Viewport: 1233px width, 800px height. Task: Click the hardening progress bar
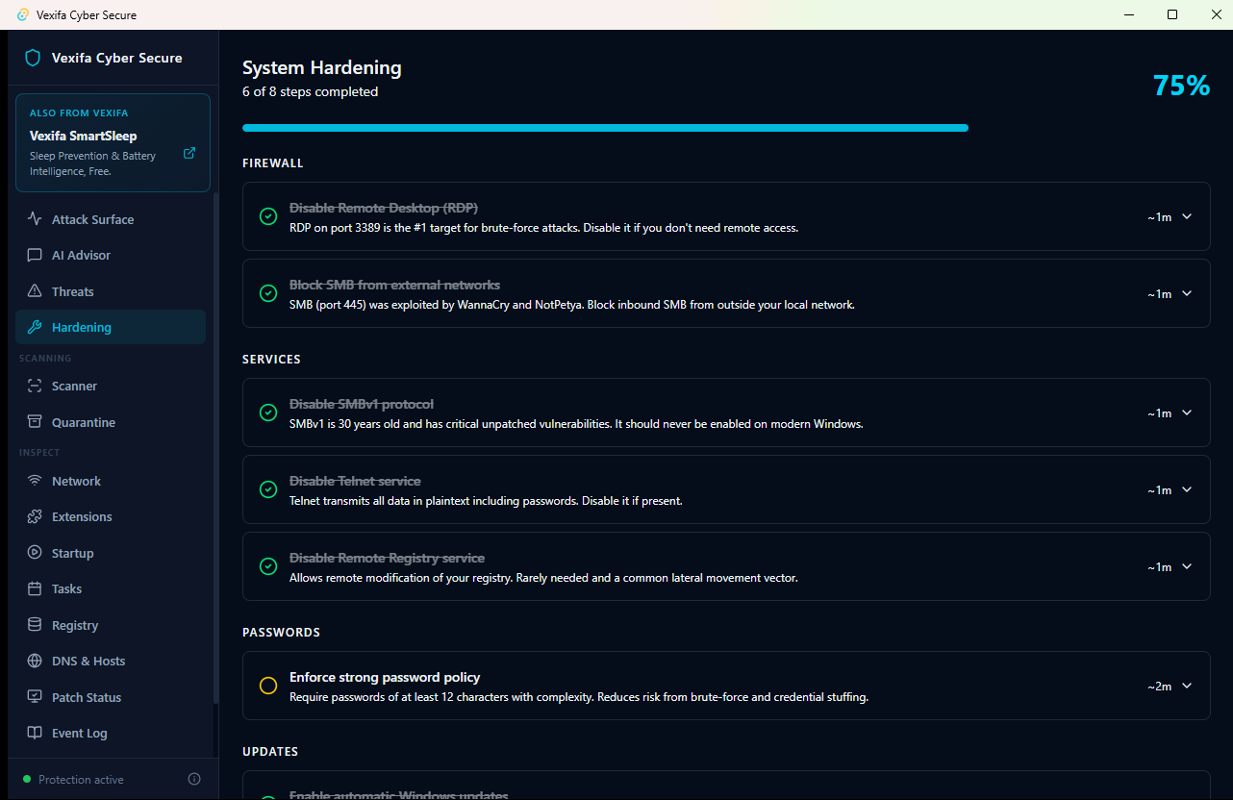tap(726, 127)
